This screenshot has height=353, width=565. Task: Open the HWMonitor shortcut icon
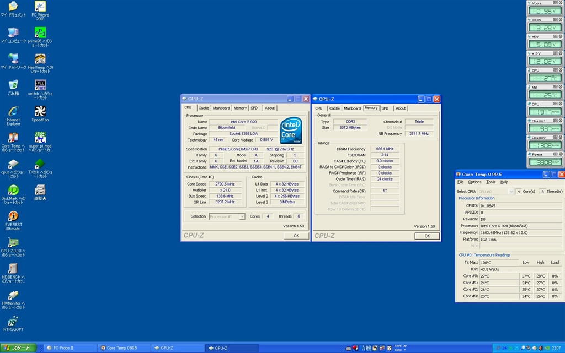[13, 295]
